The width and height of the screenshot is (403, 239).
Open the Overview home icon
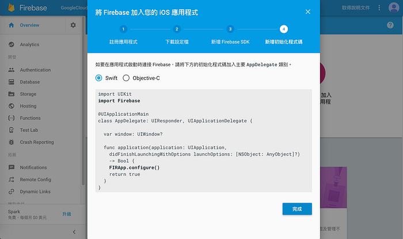(x=12, y=25)
